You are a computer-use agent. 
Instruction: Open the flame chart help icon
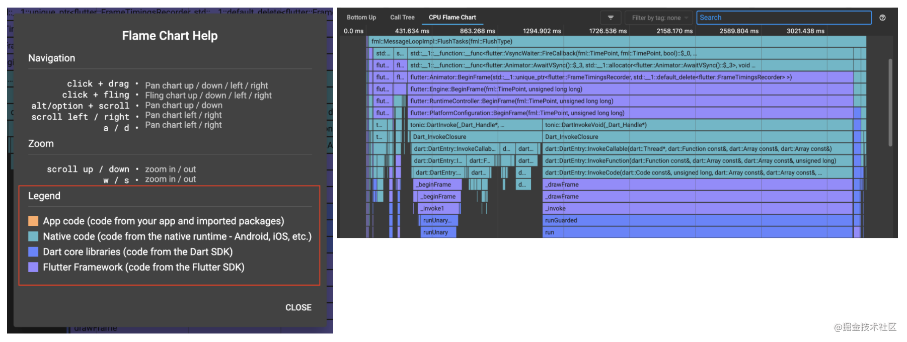(882, 18)
